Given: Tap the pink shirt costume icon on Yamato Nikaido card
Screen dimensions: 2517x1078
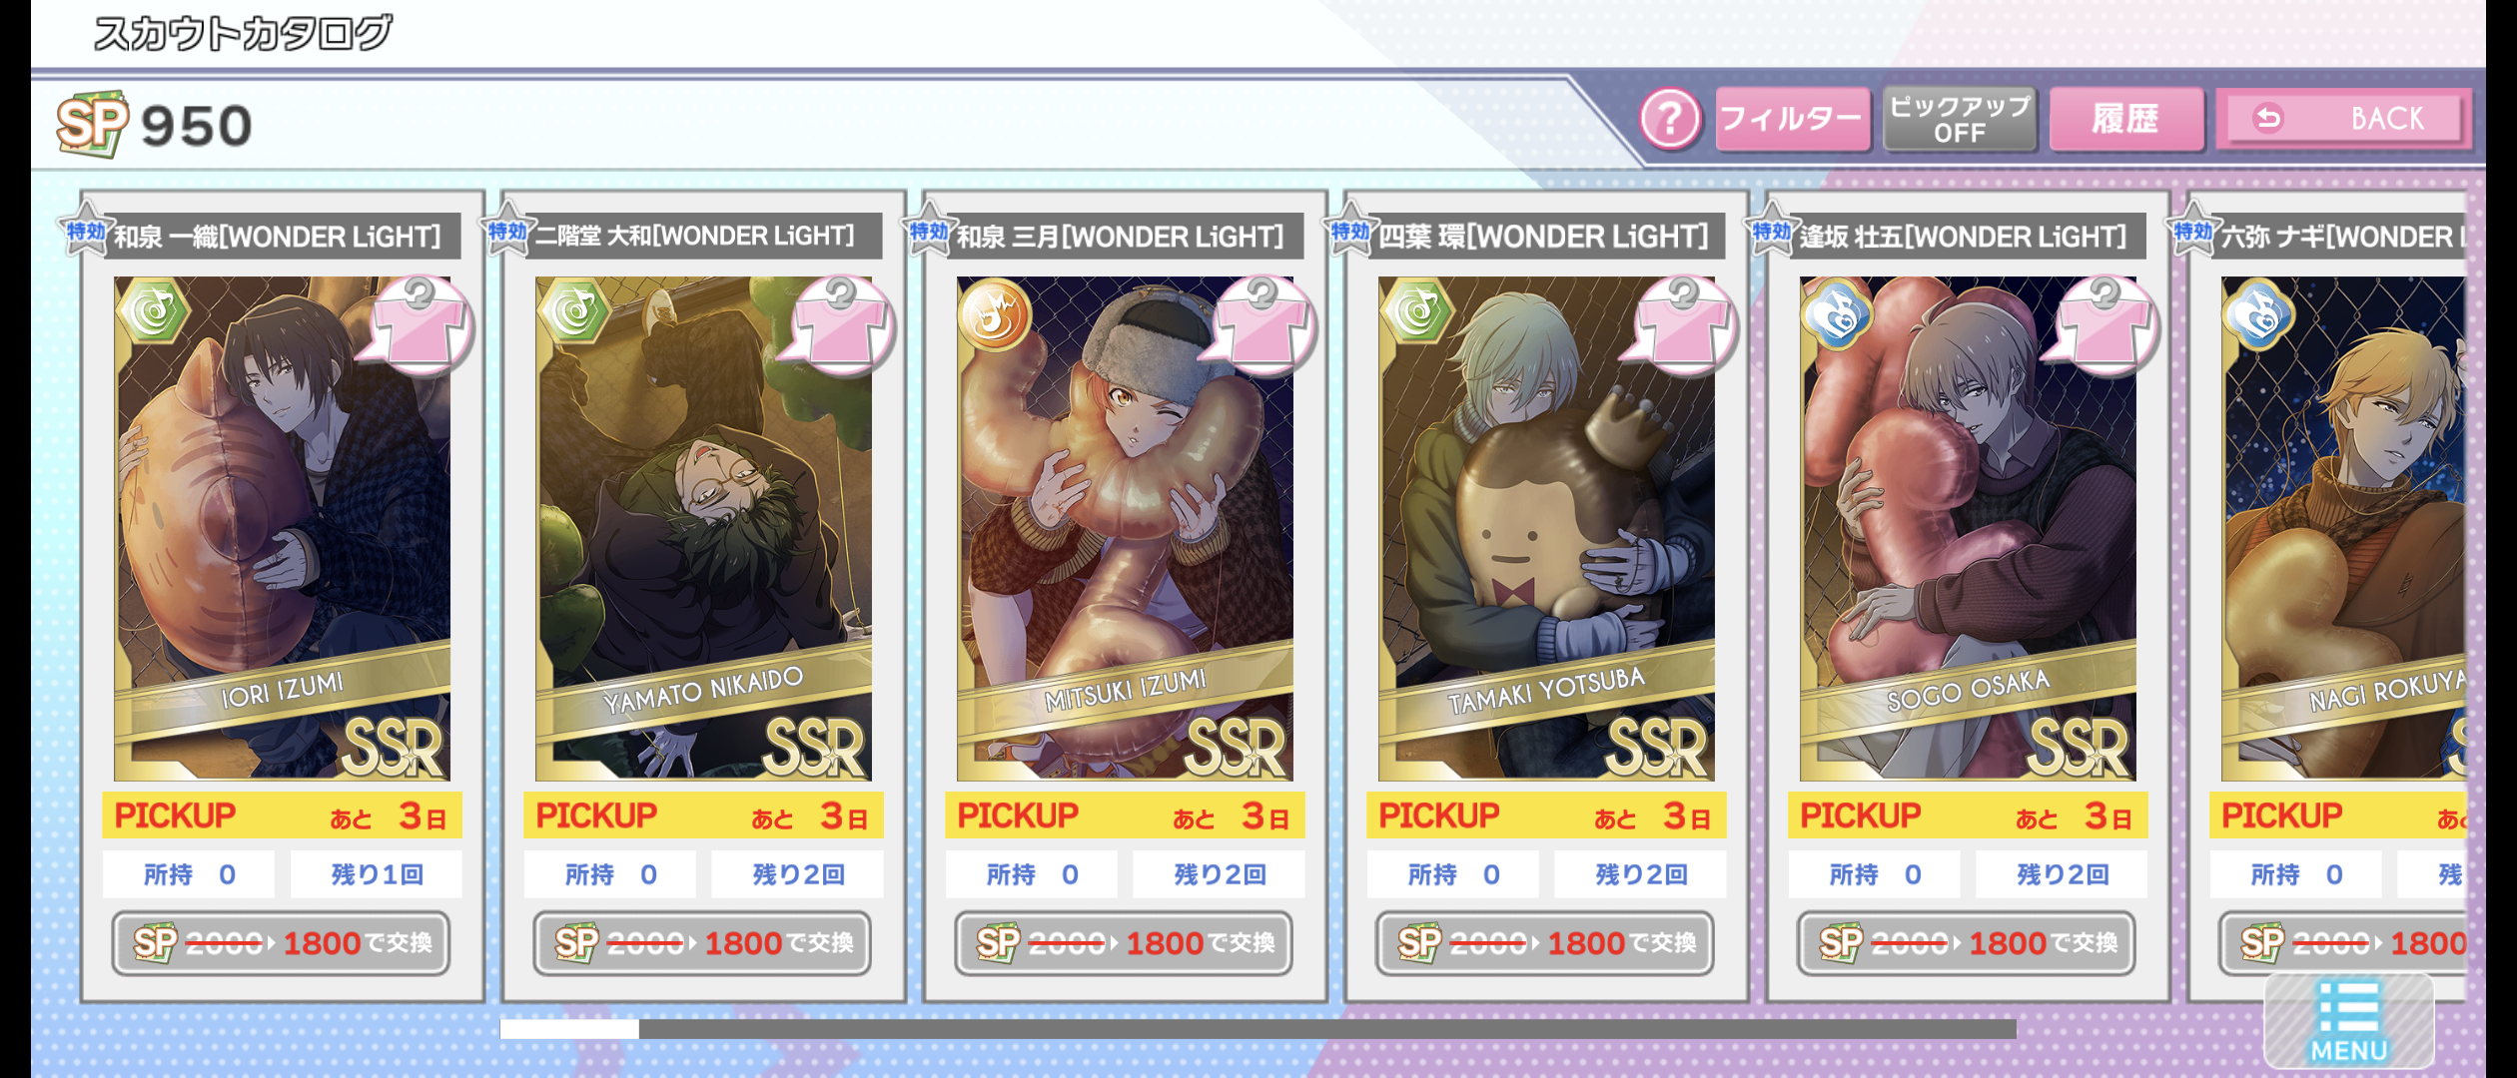Looking at the screenshot, I should coord(841,325).
